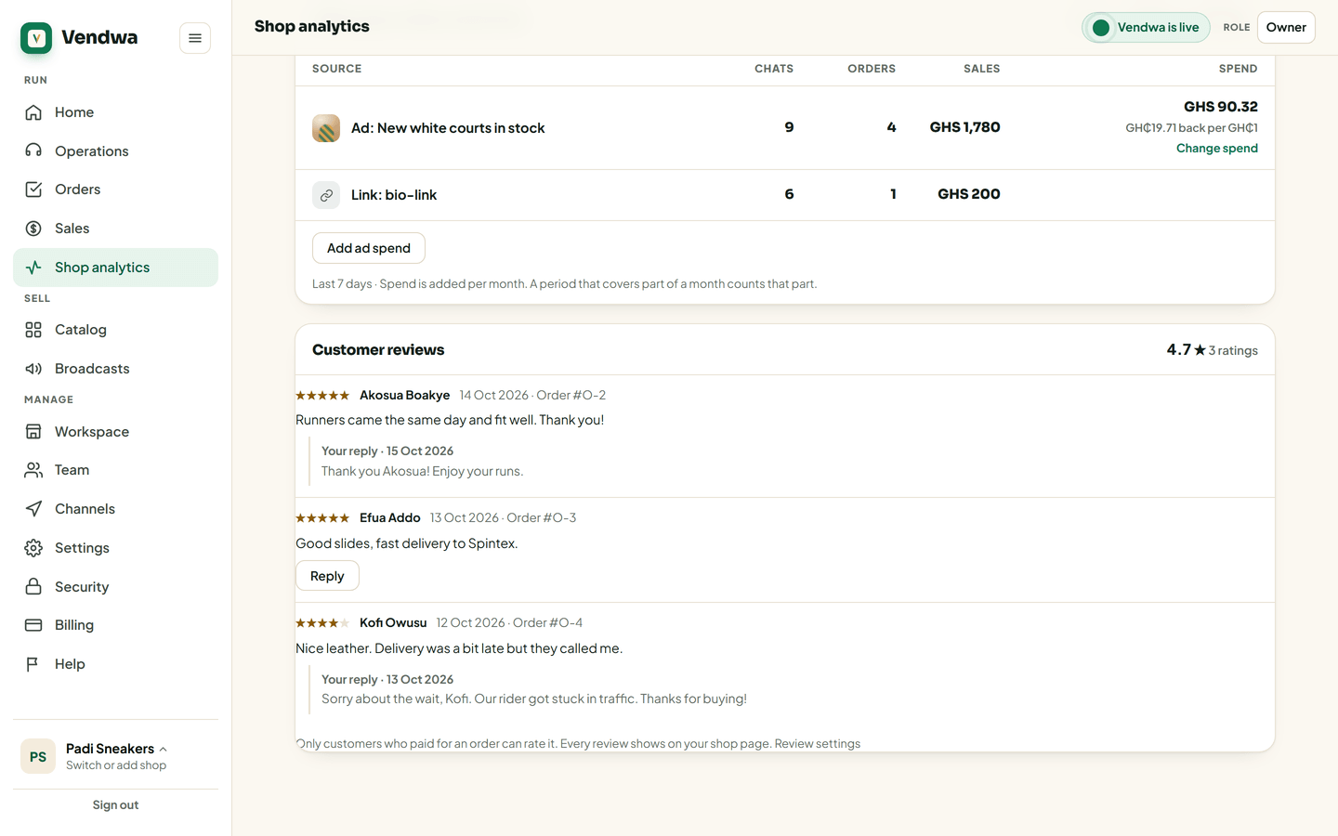The image size is (1338, 836).
Task: Click the GHS 1,780 sales value
Action: coord(965,127)
